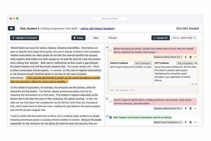Viewport: 211px width, 141px height.
Task: Switch to Table view
Action: coord(94,38)
